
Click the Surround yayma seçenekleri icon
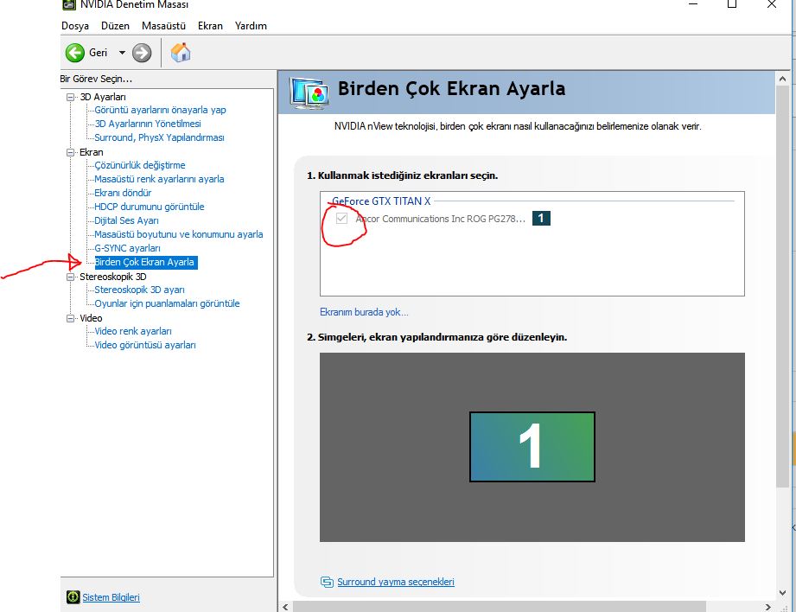[327, 582]
